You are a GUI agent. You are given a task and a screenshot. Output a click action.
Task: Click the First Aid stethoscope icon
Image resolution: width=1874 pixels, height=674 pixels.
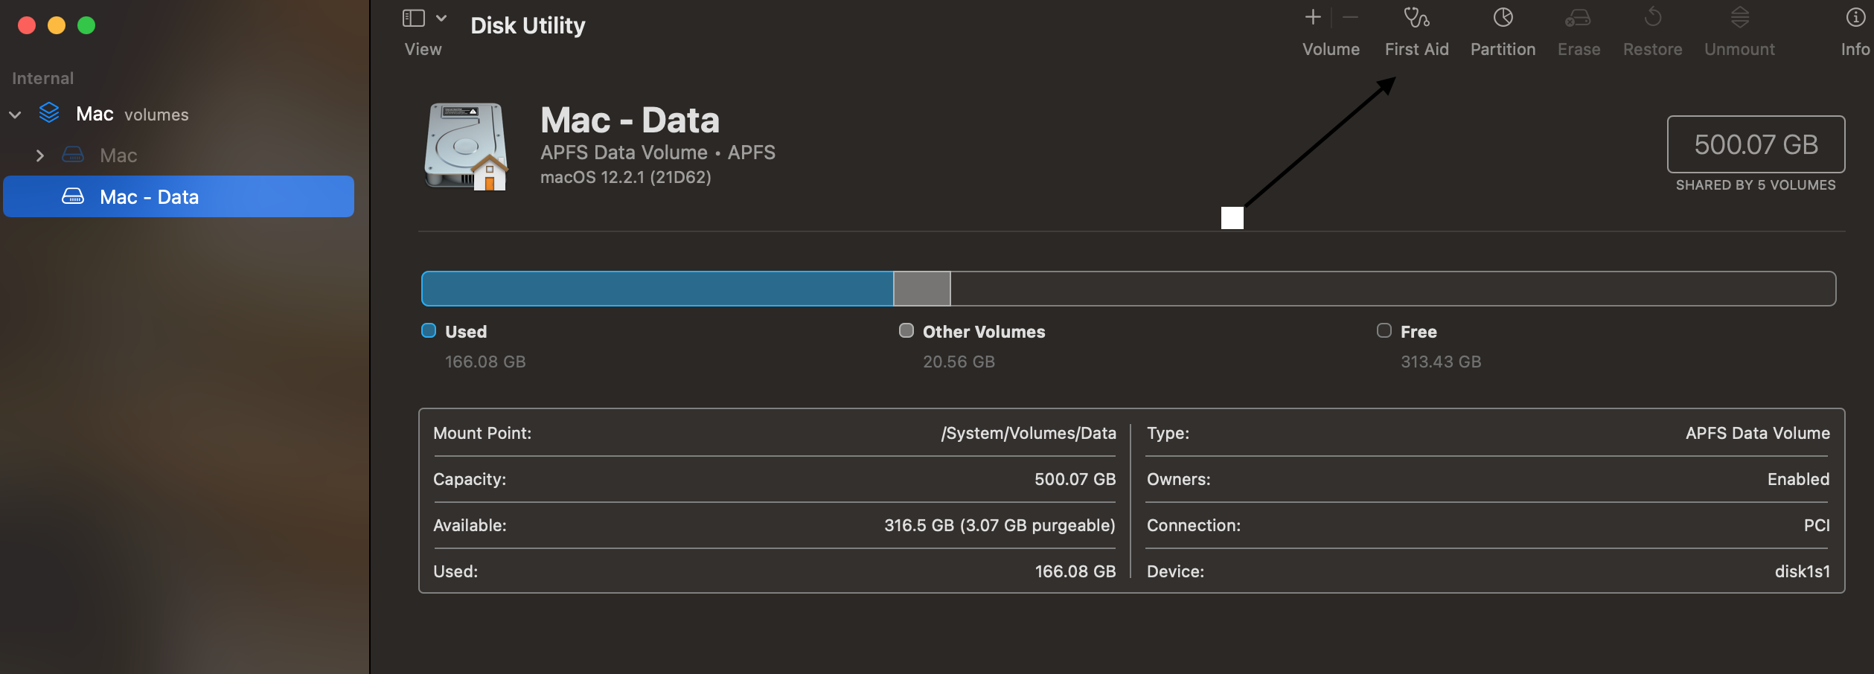pos(1416,18)
